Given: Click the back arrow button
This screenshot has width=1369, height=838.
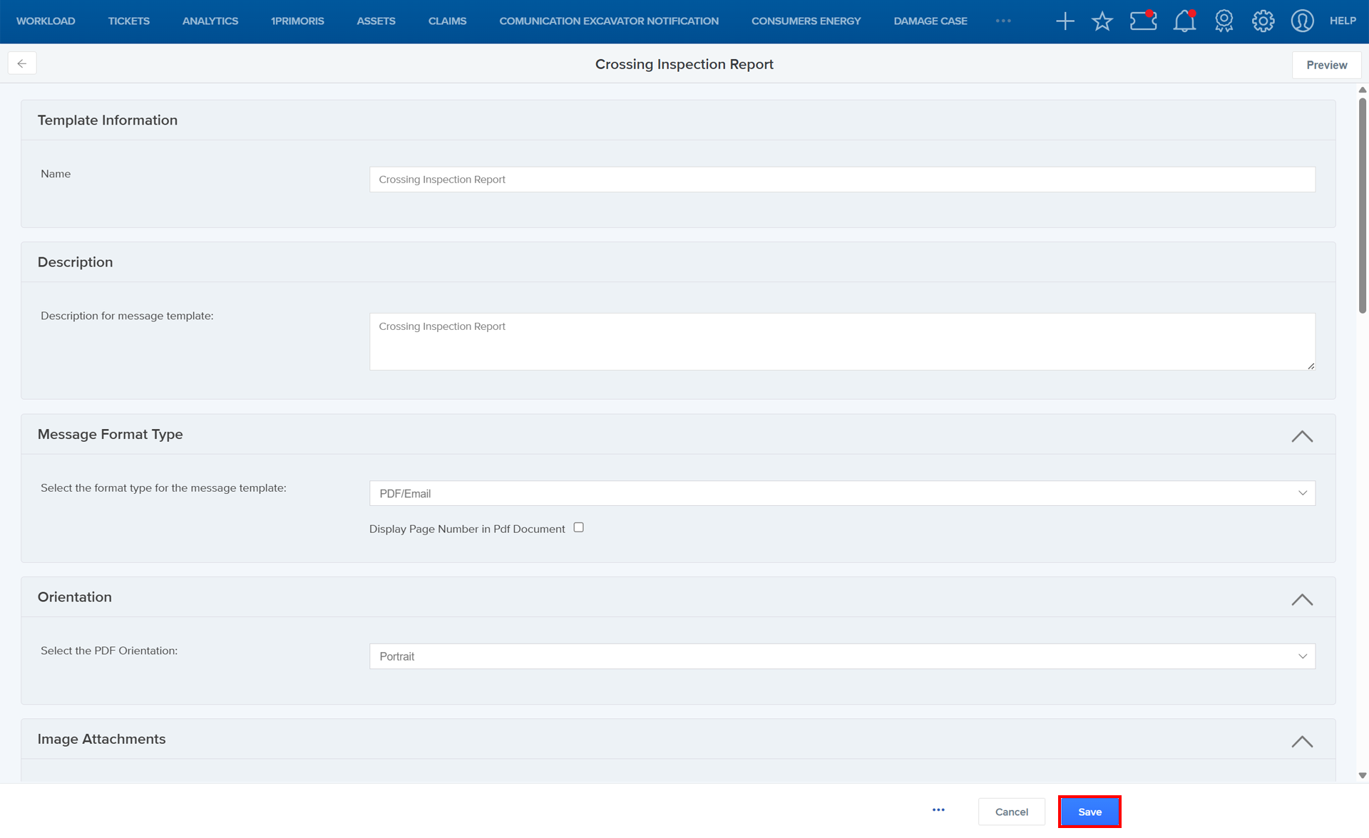Looking at the screenshot, I should (x=22, y=63).
